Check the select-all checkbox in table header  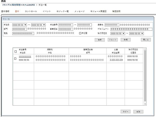pyautogui.click(x=16, y=51)
